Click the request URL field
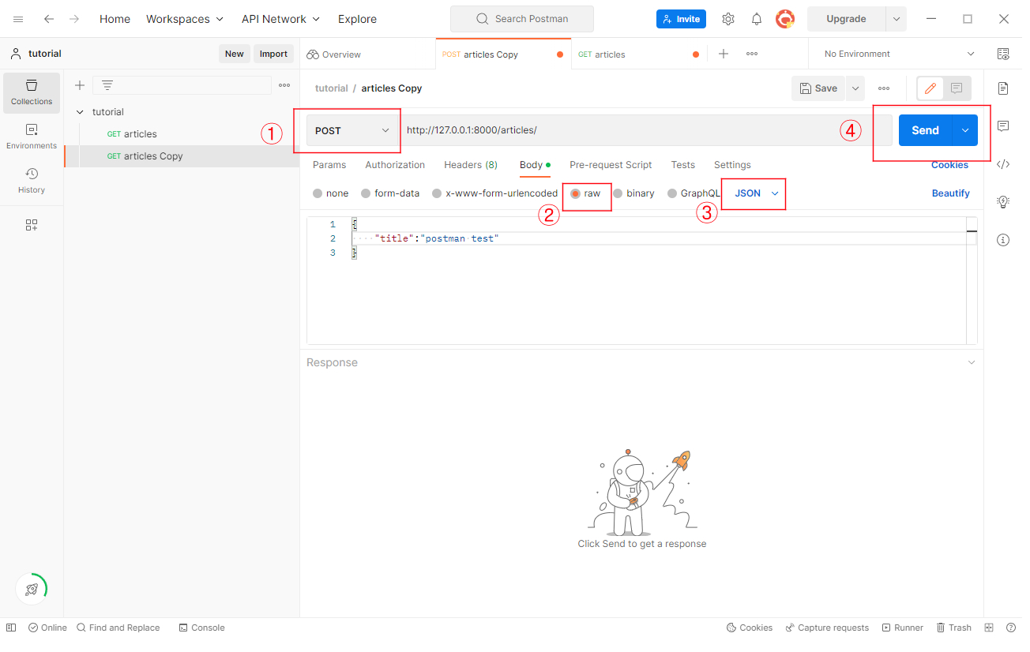The height and width of the screenshot is (652, 1030). (x=646, y=130)
